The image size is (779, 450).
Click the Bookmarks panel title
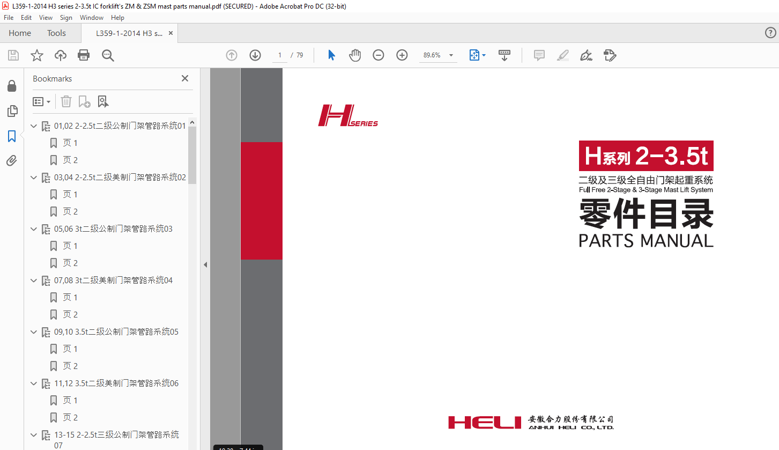click(x=52, y=78)
